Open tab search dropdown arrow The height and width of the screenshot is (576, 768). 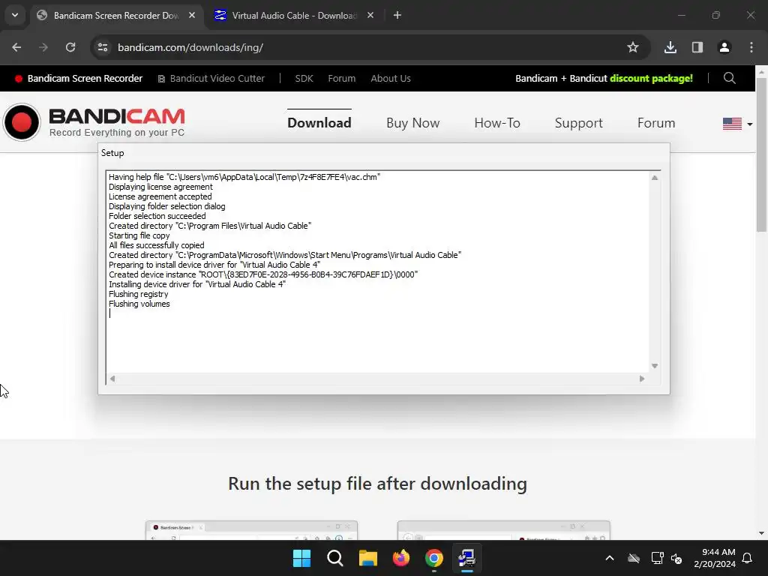pos(15,15)
